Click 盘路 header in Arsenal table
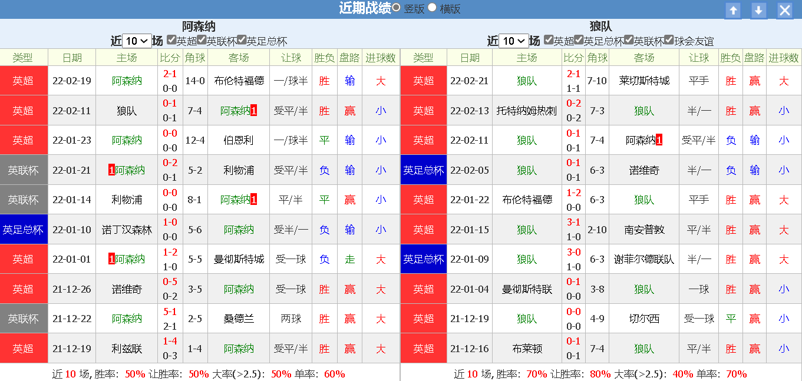The width and height of the screenshot is (802, 381). pyautogui.click(x=349, y=57)
